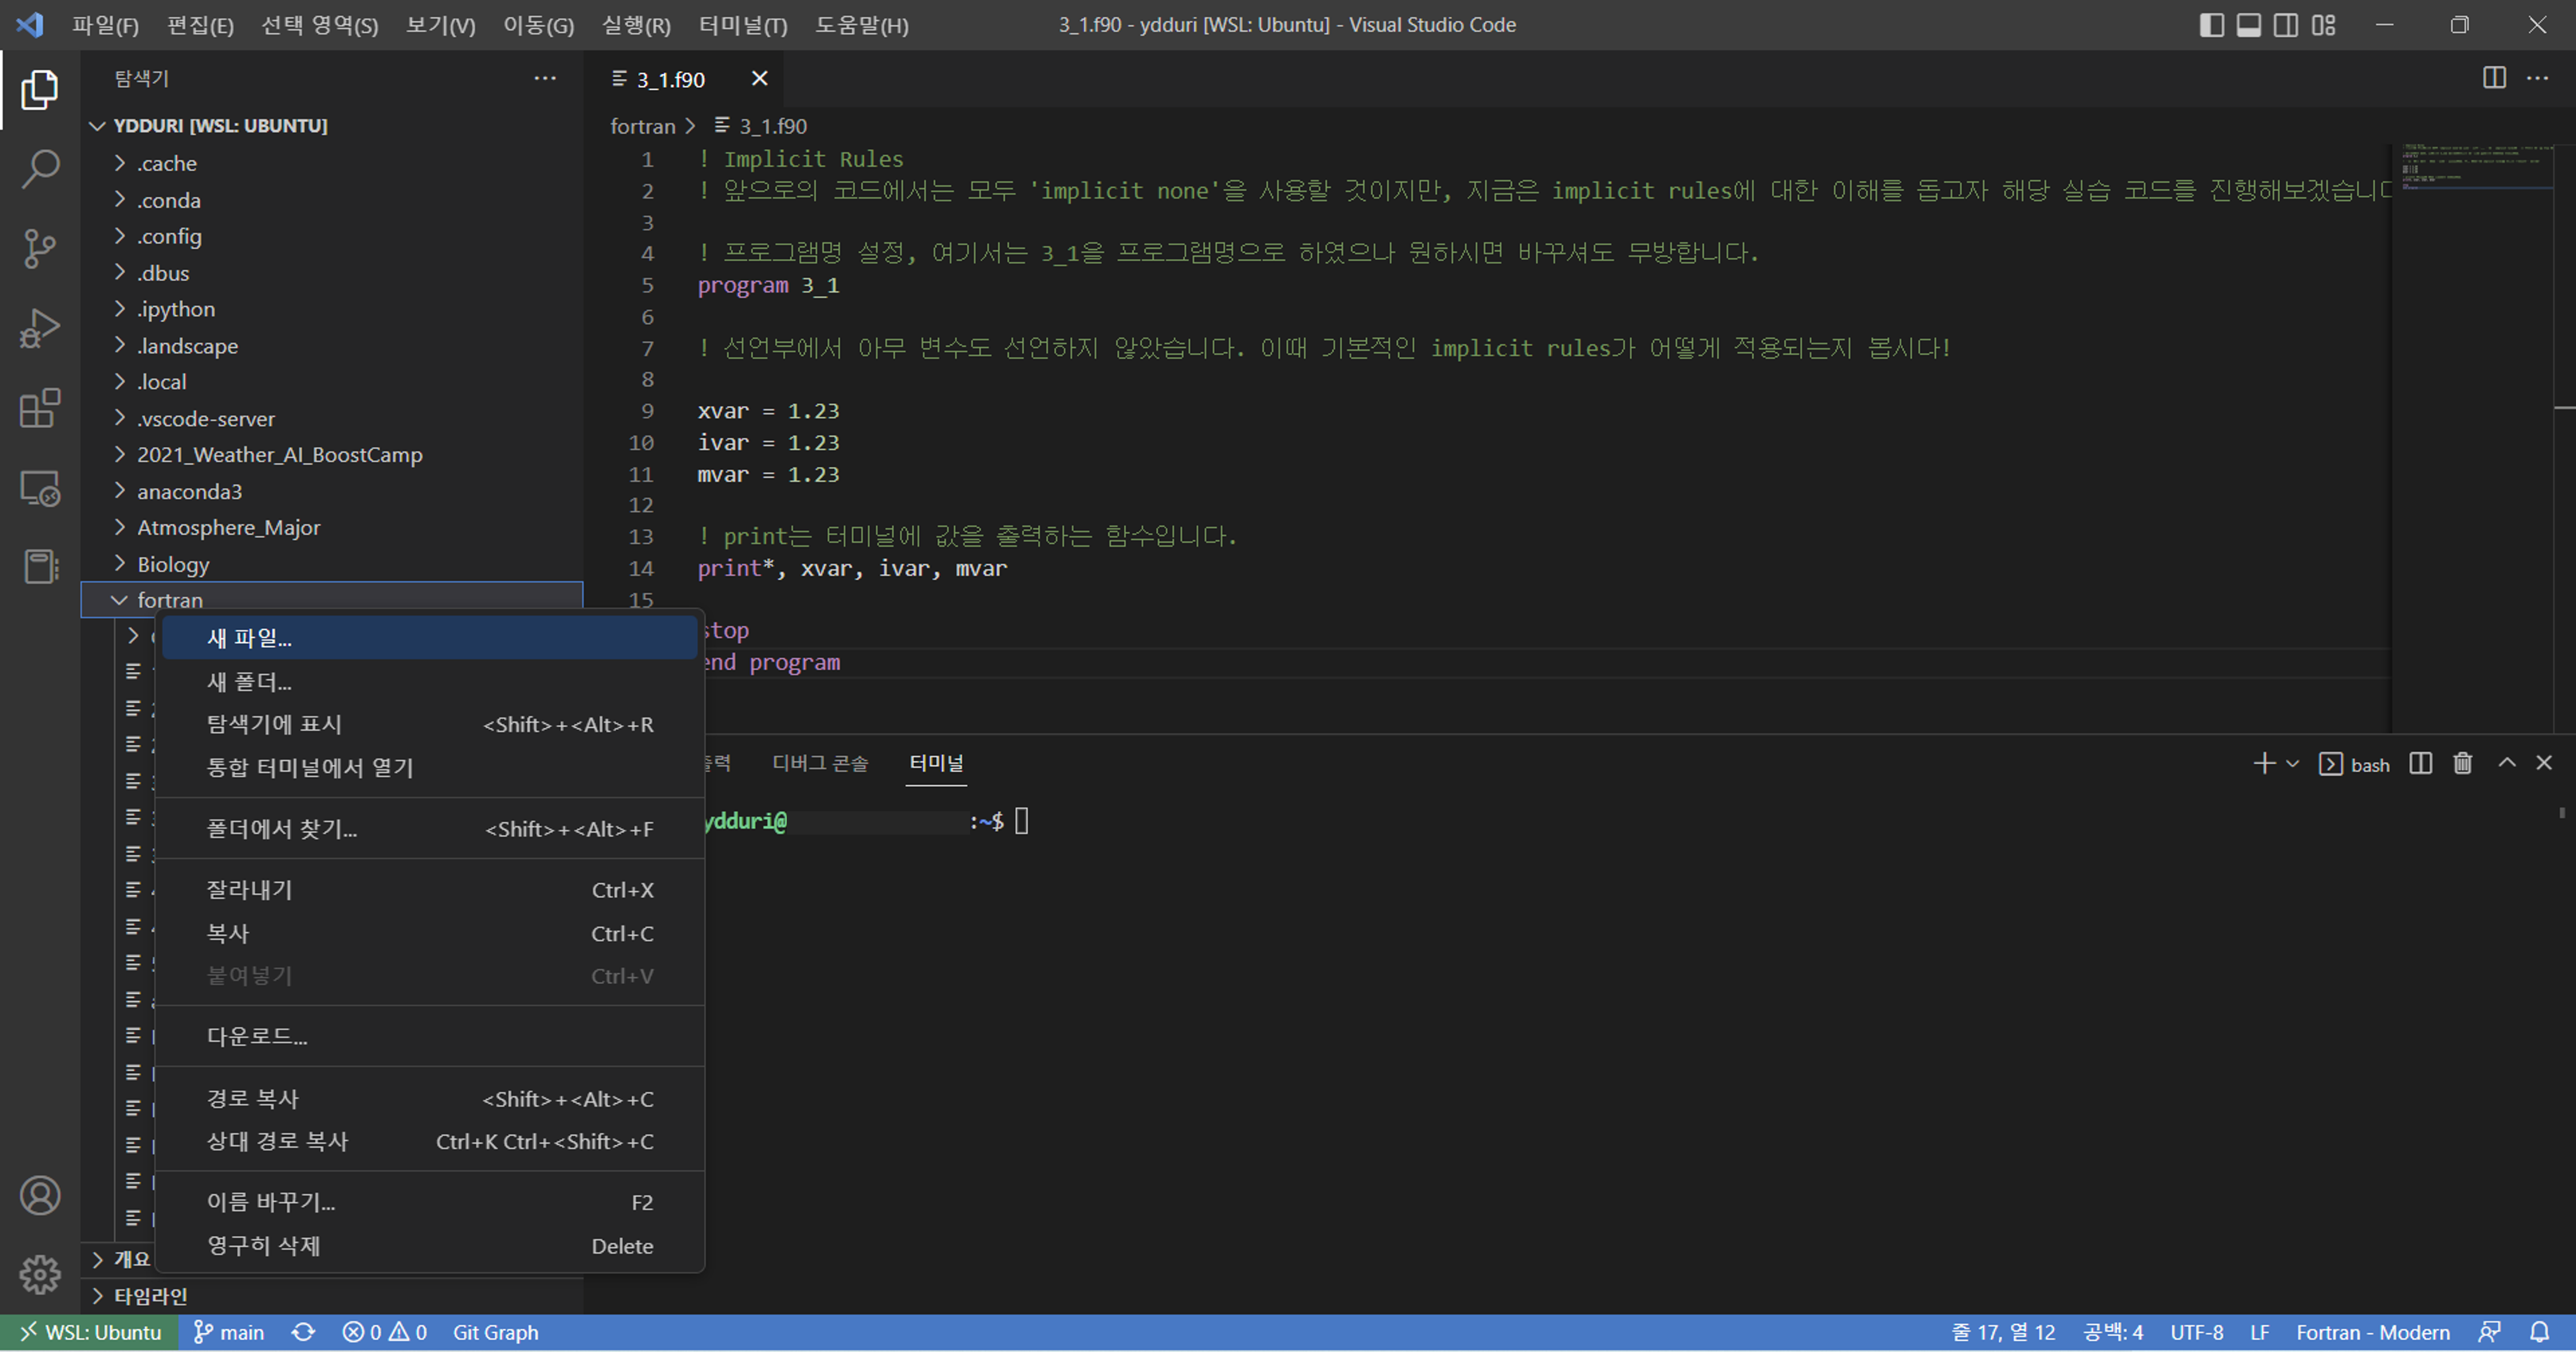Image resolution: width=2576 pixels, height=1352 pixels.
Task: Kill terminal with the trash icon
Action: pos(2462,764)
